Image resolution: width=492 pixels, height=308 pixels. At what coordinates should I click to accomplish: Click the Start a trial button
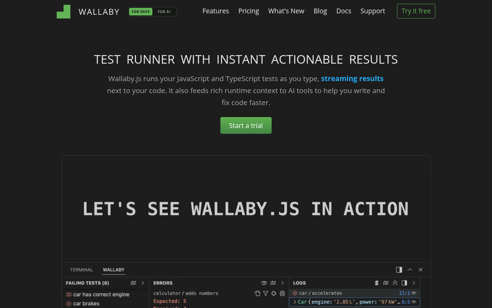coord(246,126)
